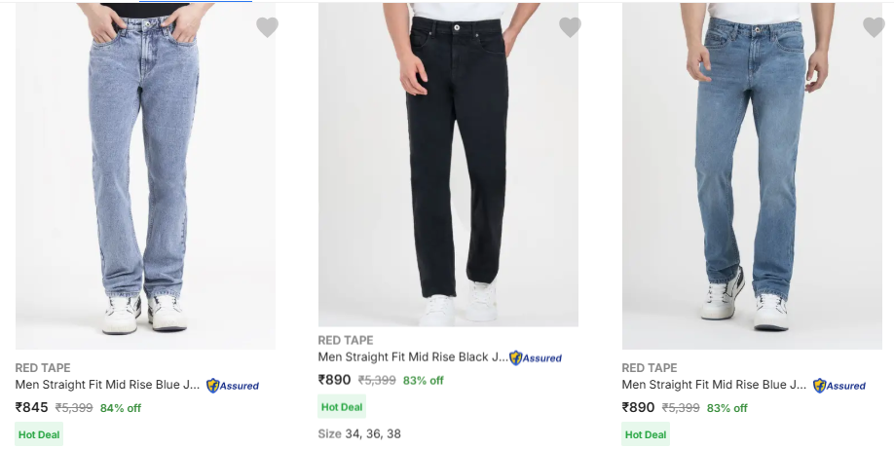Open the third product's Blue Jeans title
The image size is (894, 449).
click(x=714, y=385)
